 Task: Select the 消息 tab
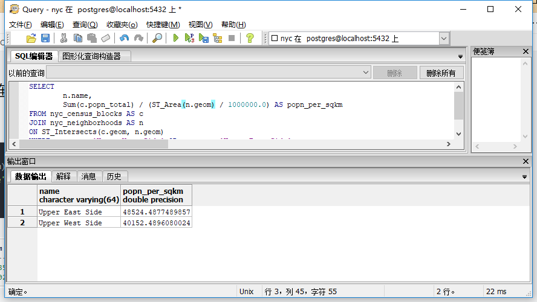coord(88,176)
